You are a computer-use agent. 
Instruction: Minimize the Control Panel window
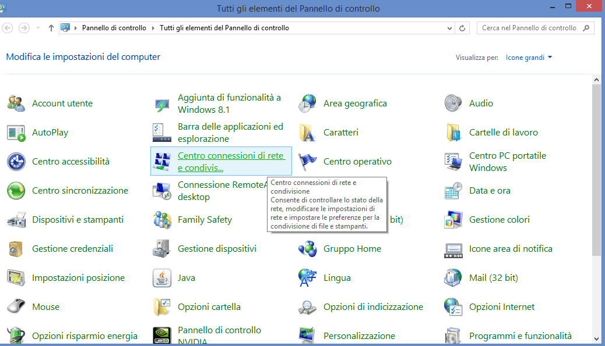[x=553, y=7]
